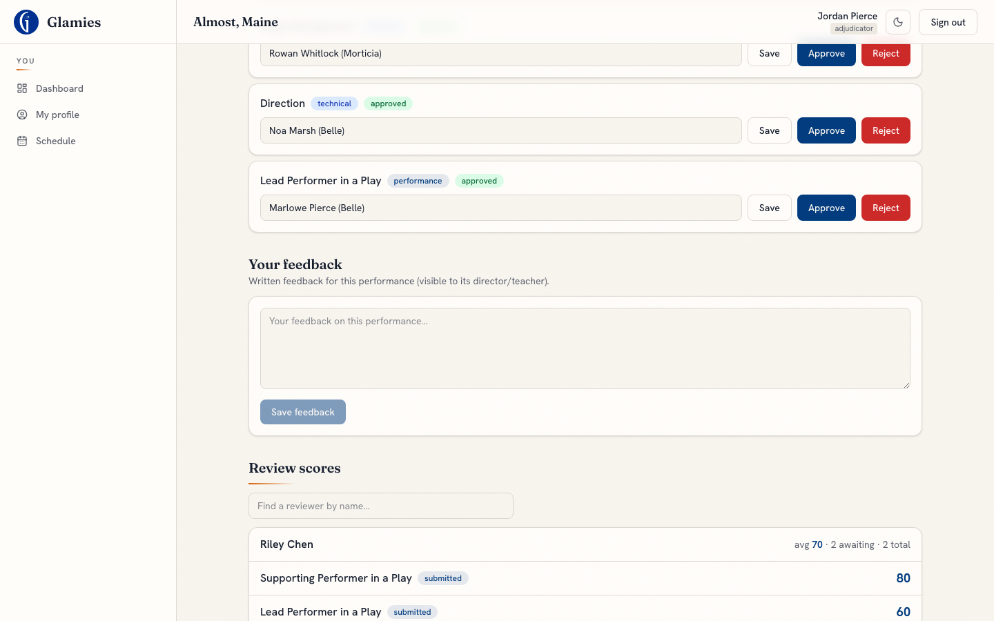Save the Rowan Whitlock (Morticia) nomination

click(x=770, y=55)
